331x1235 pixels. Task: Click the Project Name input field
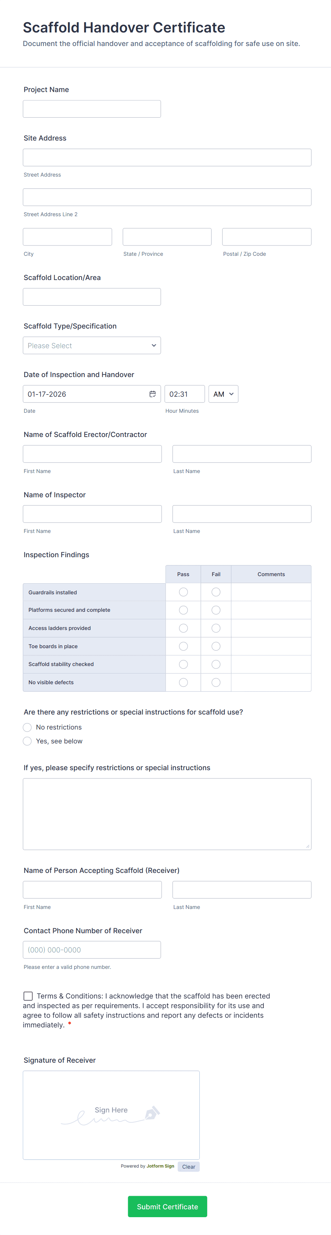click(x=91, y=108)
